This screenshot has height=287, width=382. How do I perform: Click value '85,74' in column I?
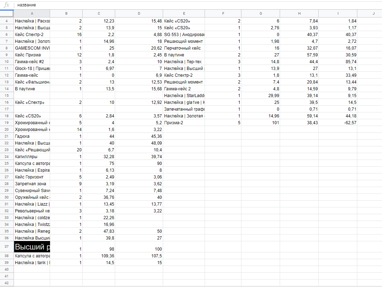[x=351, y=62]
